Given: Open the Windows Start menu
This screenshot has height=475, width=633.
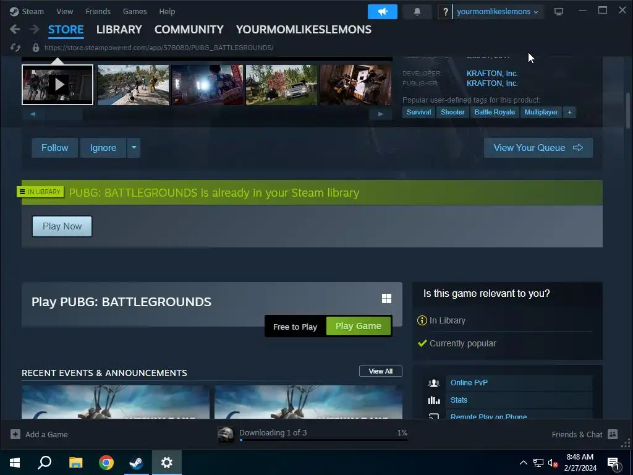Looking at the screenshot, I should pos(15,463).
